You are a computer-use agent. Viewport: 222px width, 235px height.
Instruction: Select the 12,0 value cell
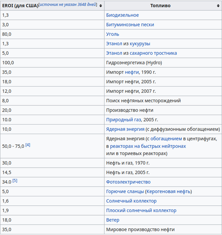pyautogui.click(x=52, y=91)
